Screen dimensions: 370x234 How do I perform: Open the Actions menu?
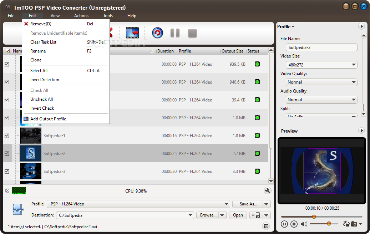[81, 16]
